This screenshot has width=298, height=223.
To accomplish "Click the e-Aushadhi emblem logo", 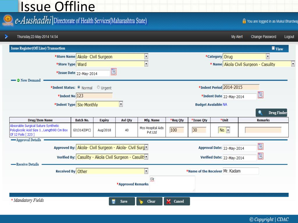I will point(8,21).
